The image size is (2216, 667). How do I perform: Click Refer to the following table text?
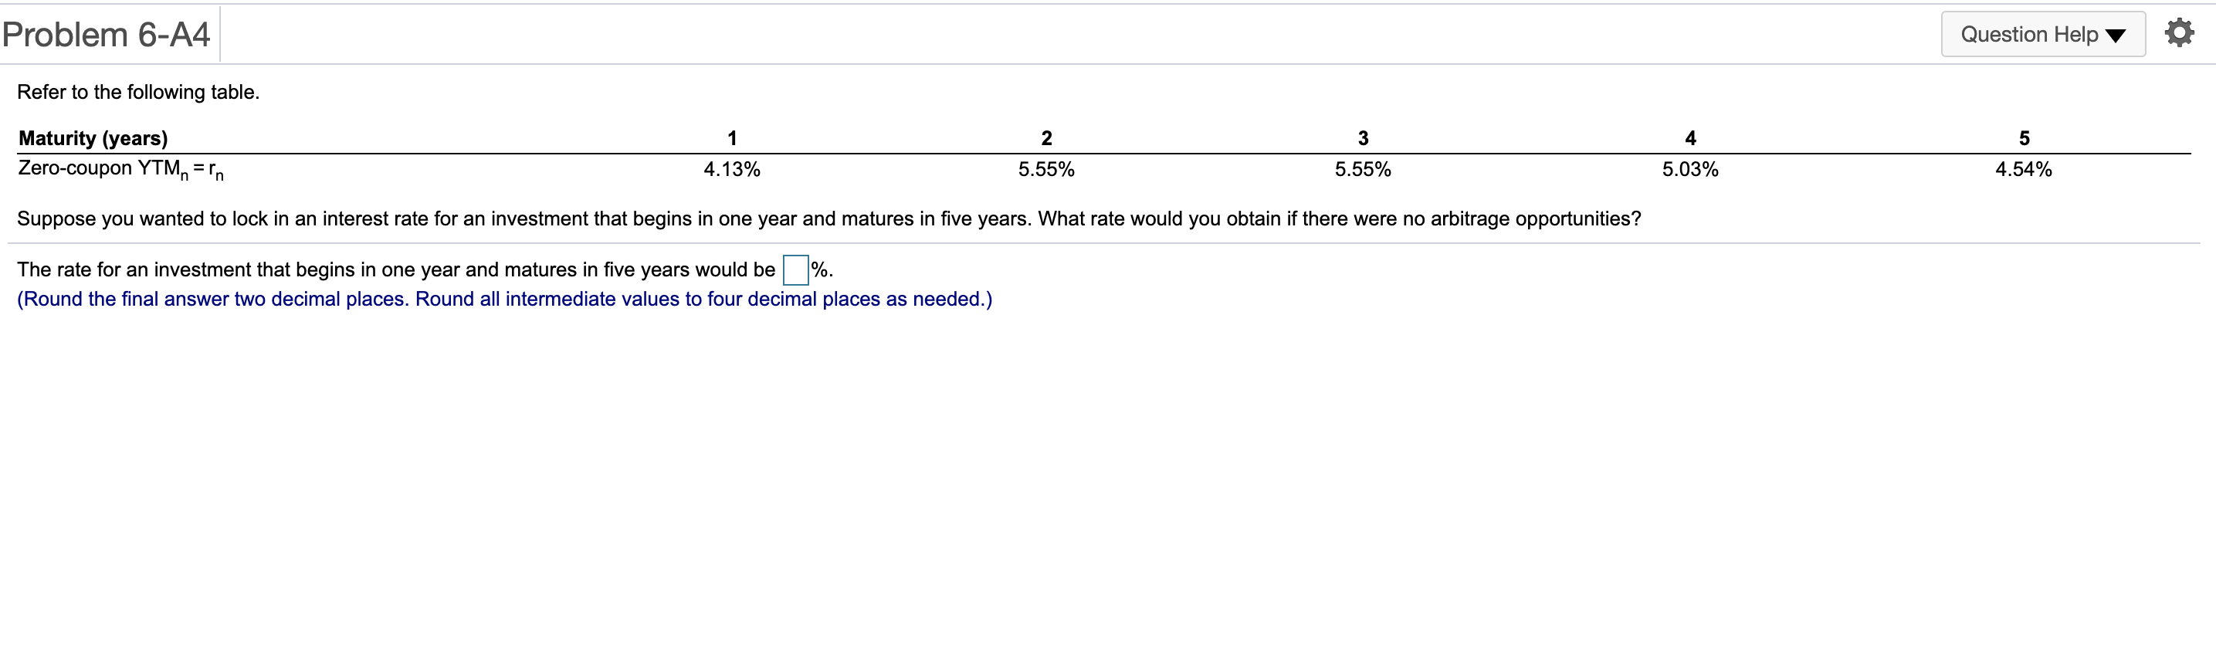[137, 91]
